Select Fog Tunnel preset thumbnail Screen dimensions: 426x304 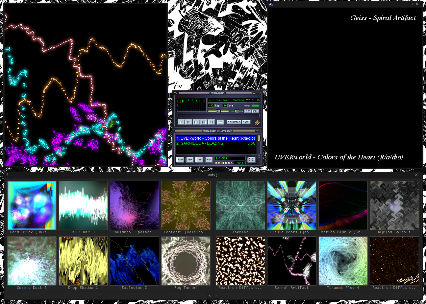[186, 261]
